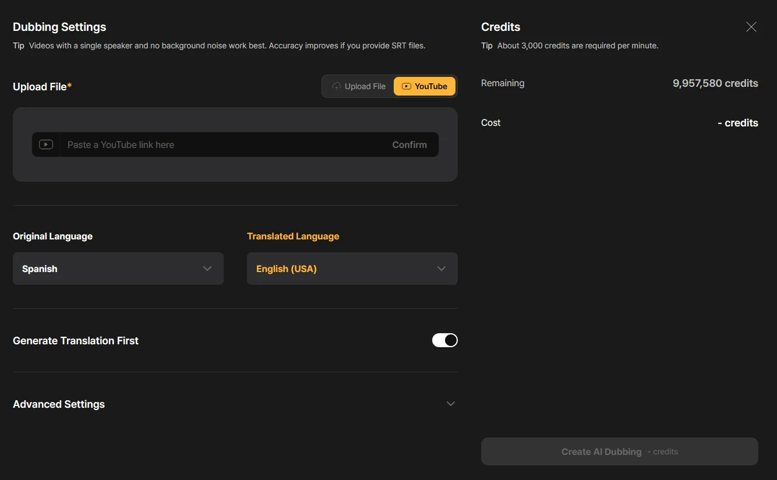
Task: Click the chevron arrow in the Spanish box
Action: pos(207,269)
